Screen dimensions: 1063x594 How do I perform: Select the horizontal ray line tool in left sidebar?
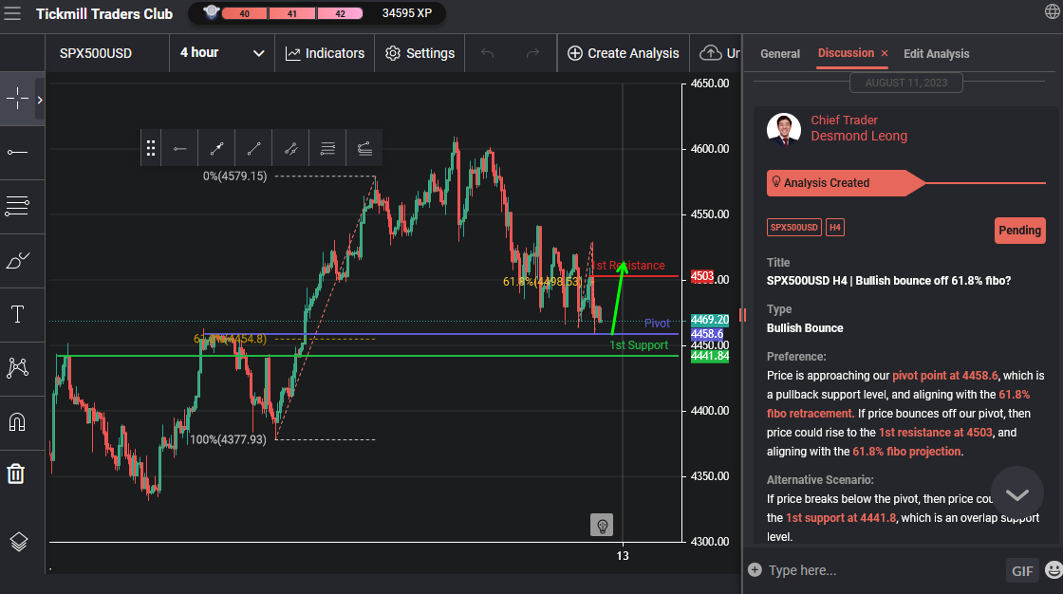click(x=18, y=153)
